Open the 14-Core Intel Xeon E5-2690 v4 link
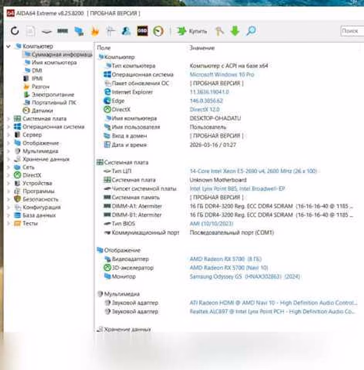The height and width of the screenshot is (370, 364). click(x=253, y=171)
